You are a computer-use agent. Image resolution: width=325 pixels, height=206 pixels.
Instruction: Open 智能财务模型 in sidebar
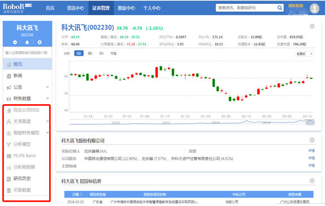tap(27, 133)
